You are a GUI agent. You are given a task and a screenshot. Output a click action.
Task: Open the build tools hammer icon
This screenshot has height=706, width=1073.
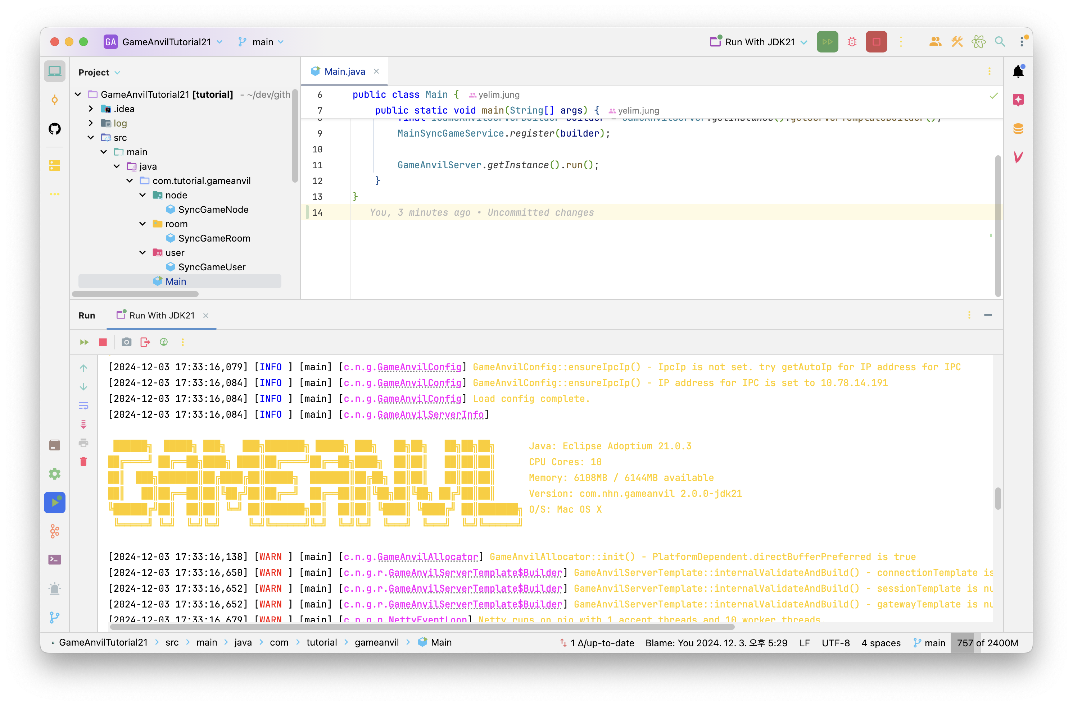click(x=957, y=42)
